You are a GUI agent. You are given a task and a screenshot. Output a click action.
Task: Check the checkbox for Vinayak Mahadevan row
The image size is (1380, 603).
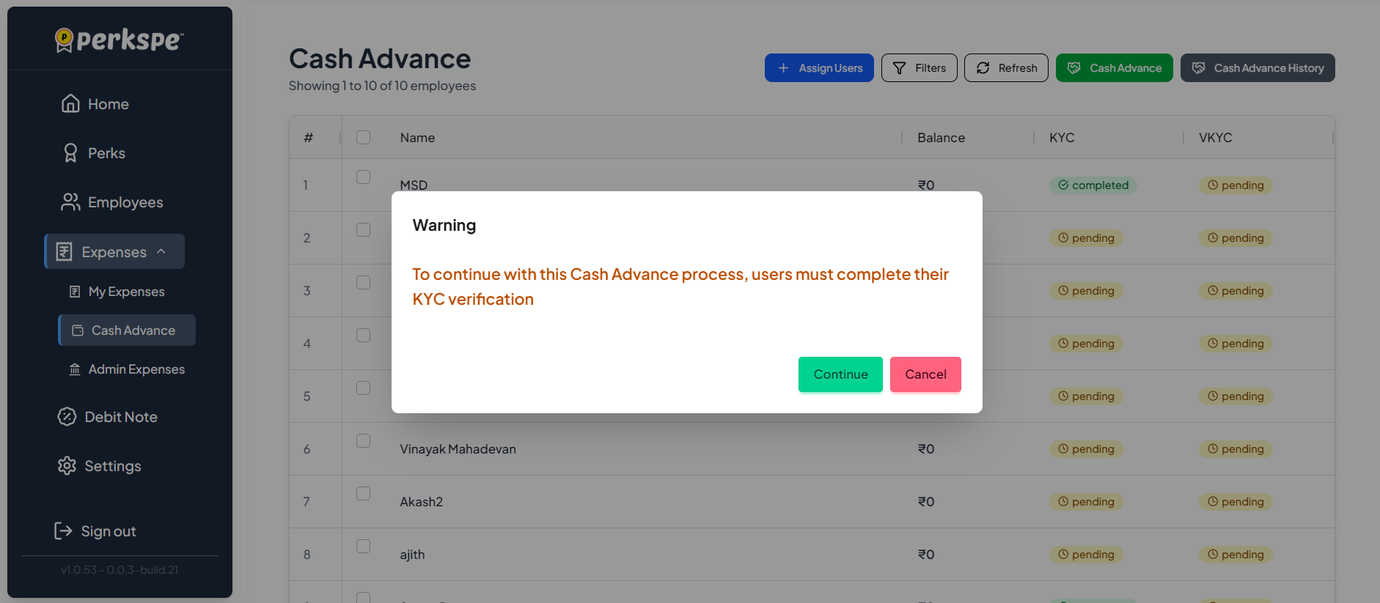click(363, 440)
